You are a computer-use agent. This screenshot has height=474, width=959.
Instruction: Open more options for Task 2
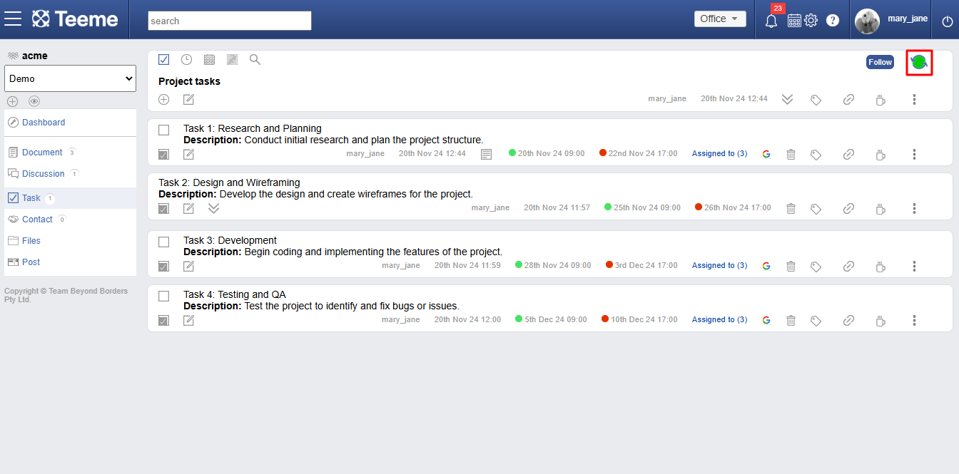click(x=914, y=208)
